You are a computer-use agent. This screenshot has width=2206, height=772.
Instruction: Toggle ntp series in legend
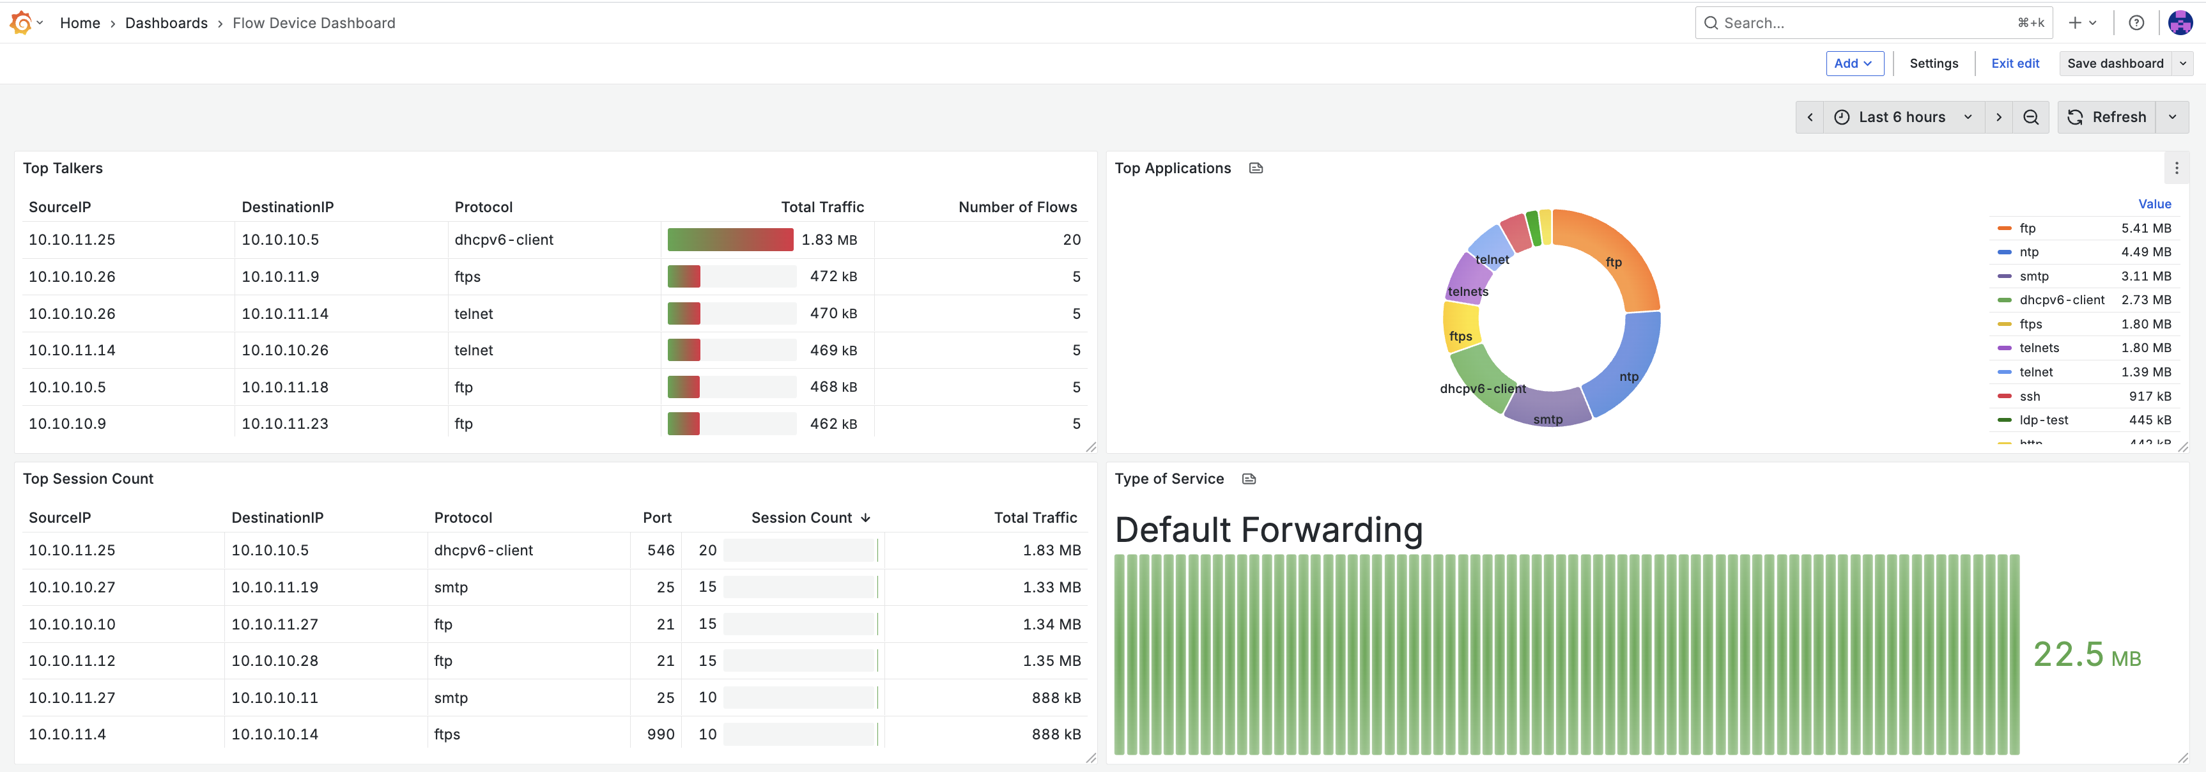coord(2029,252)
